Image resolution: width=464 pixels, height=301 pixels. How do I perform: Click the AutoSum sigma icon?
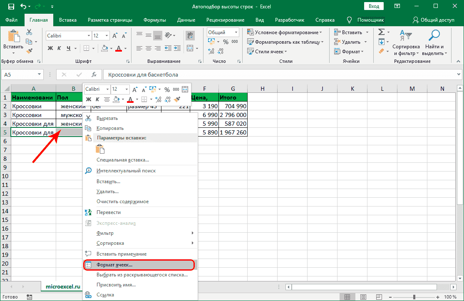(381, 32)
